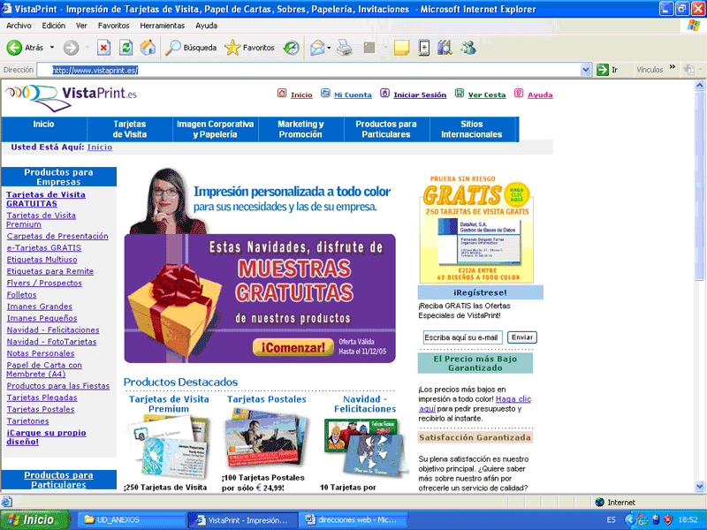Screen dimensions: 707x530
Task: Select the Tarjetas de Visita nav tab
Action: [x=130, y=129]
